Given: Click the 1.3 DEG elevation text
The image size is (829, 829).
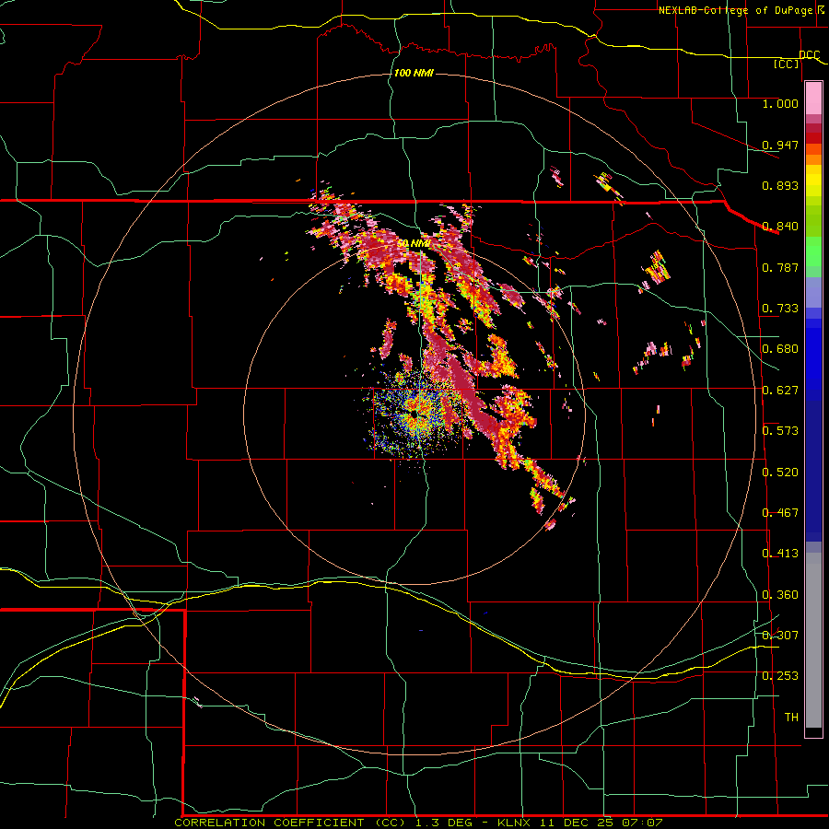Looking at the screenshot, I should pyautogui.click(x=443, y=823).
